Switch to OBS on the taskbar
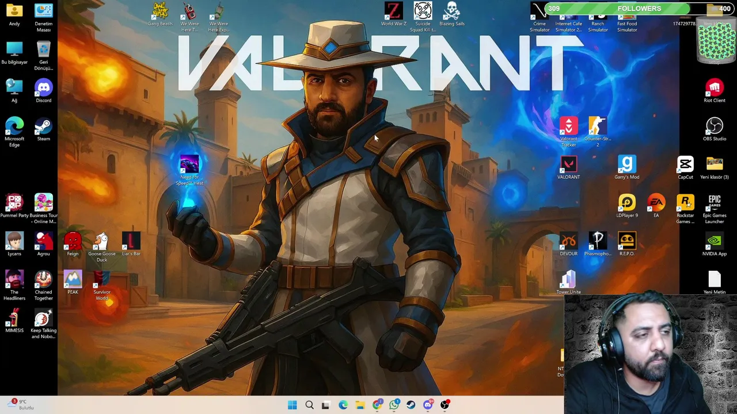Viewport: 737px width, 414px height. (x=445, y=405)
